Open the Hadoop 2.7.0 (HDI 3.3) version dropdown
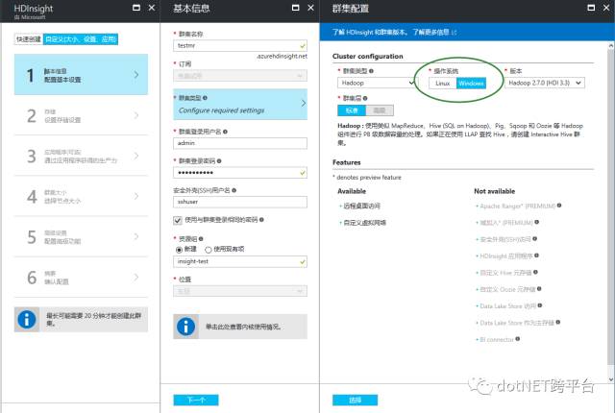This screenshot has height=413, width=615. [x=545, y=83]
